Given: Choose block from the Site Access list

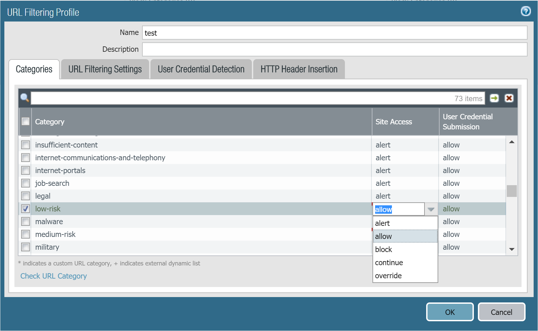Looking at the screenshot, I should pos(384,249).
